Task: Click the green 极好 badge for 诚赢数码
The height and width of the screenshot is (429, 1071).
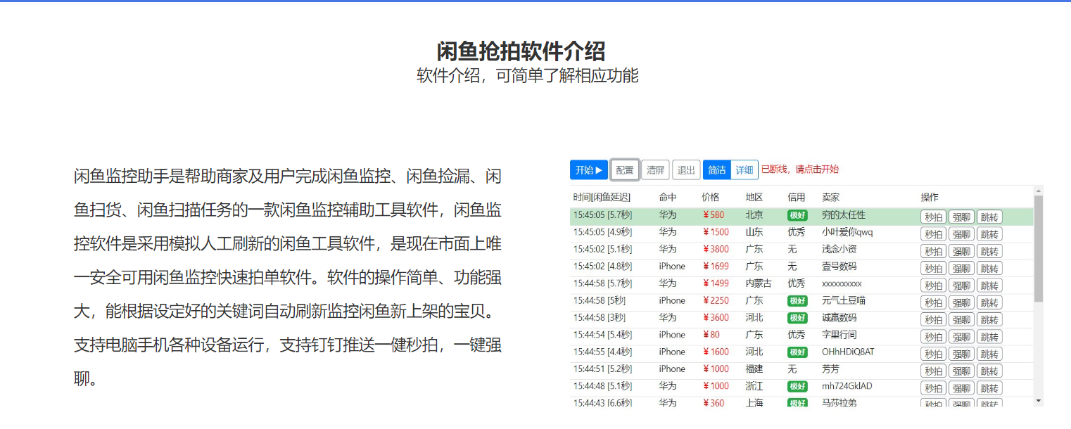Action: (x=797, y=318)
